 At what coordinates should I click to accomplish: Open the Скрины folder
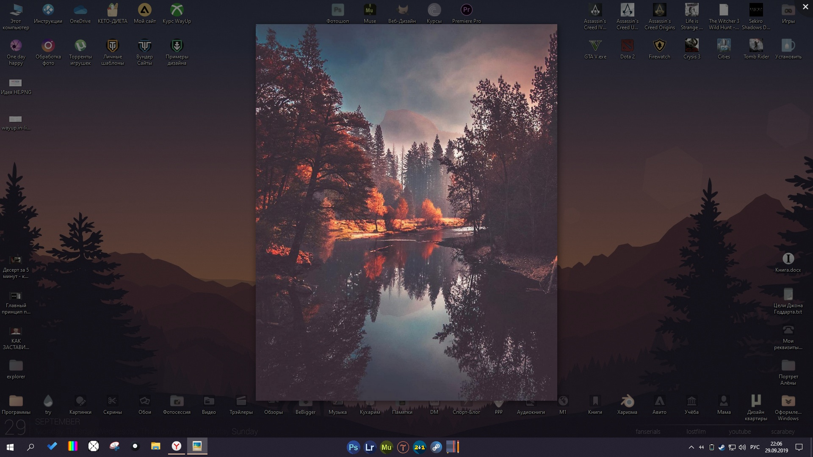point(112,404)
